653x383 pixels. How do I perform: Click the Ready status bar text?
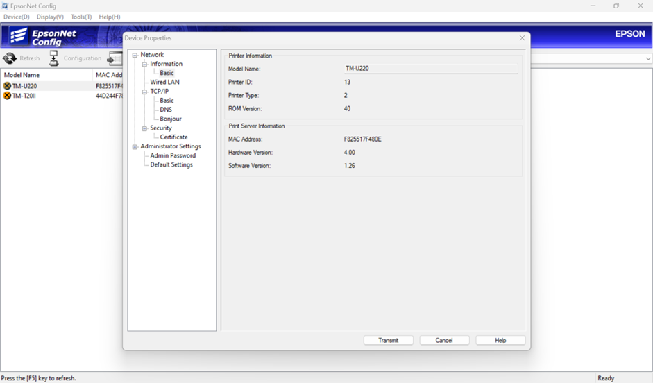[606, 378]
